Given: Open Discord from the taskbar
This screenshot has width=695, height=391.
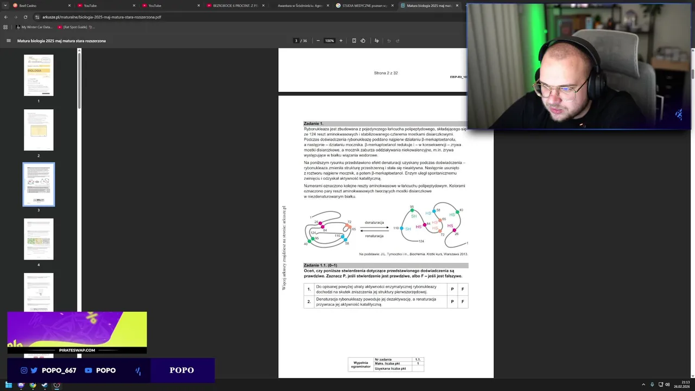Looking at the screenshot, I should (x=21, y=385).
